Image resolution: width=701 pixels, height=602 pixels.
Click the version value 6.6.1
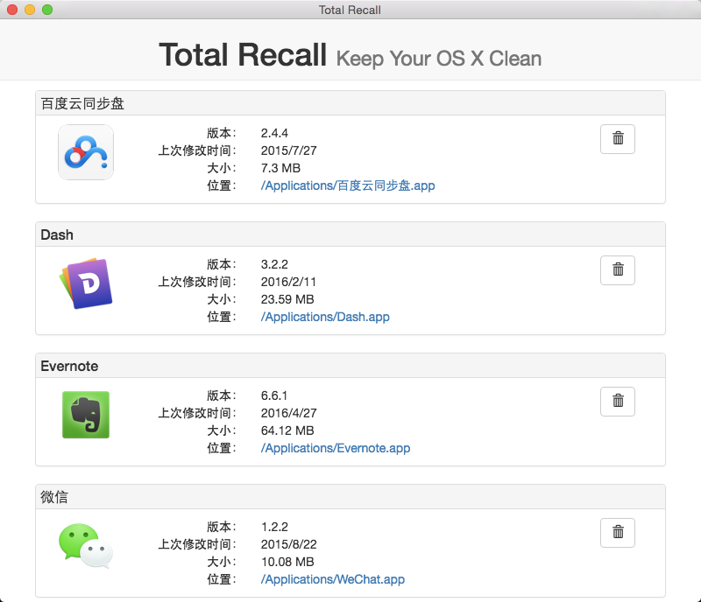[x=274, y=395]
